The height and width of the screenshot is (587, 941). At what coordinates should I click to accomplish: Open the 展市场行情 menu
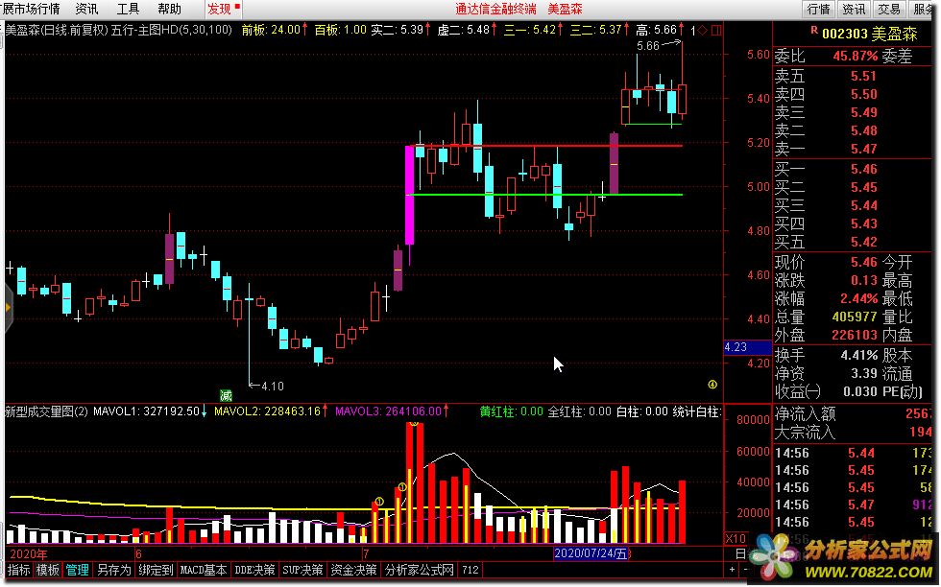coord(31,9)
